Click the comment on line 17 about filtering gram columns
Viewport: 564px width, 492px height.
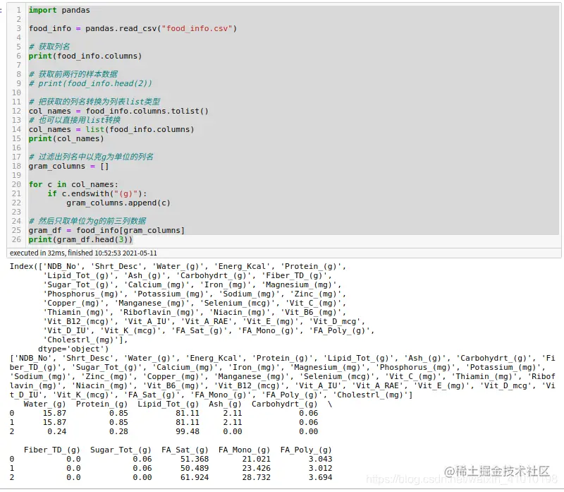[x=91, y=157]
